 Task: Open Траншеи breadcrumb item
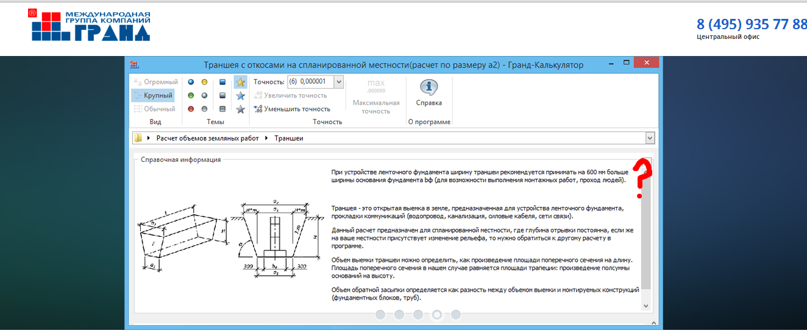288,138
